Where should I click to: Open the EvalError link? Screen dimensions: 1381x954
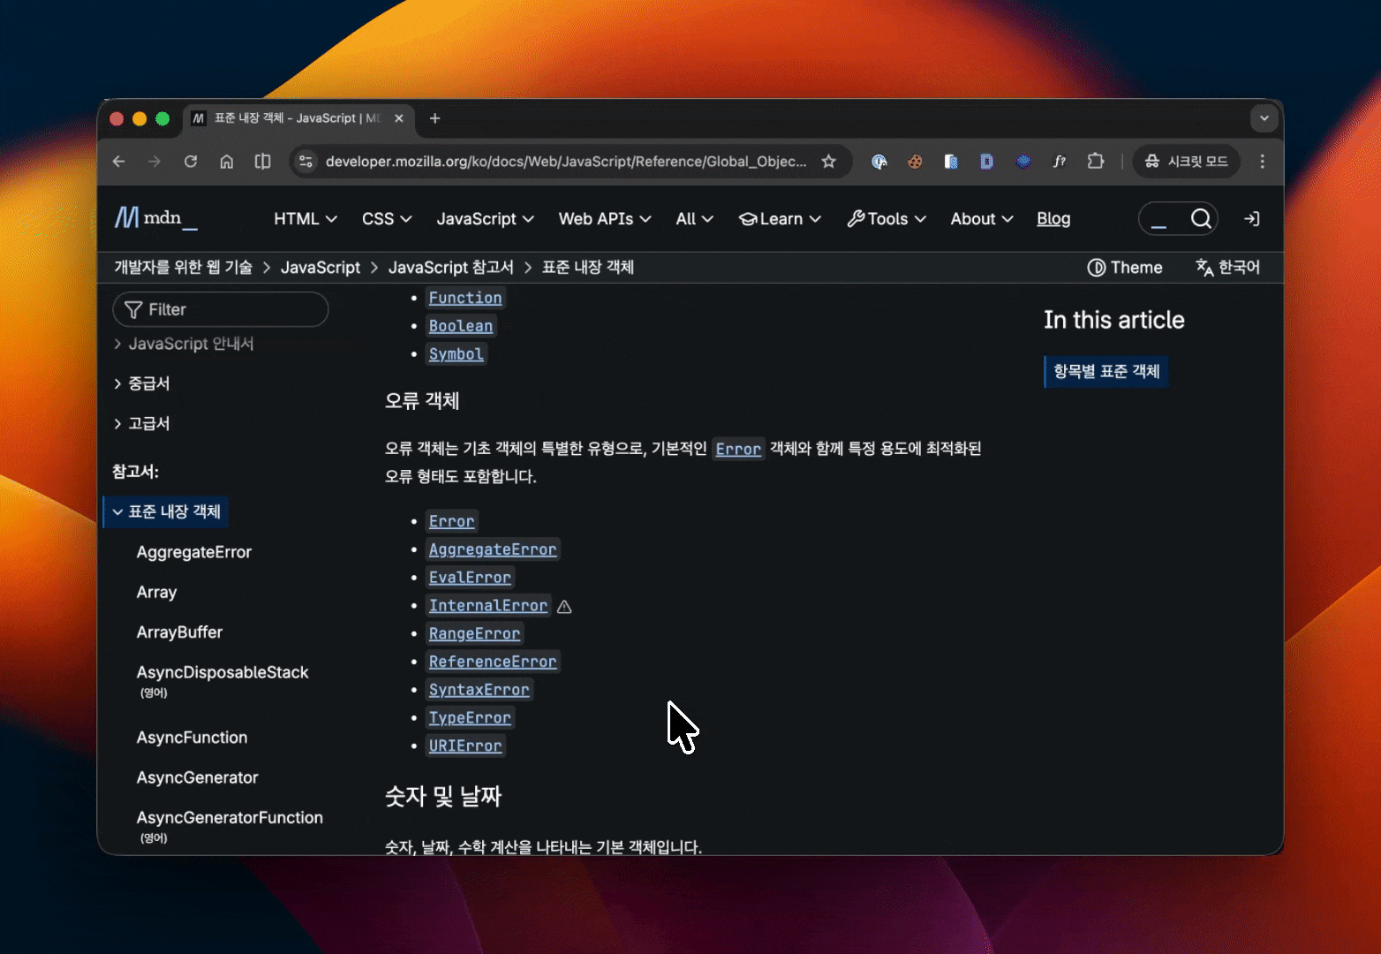[x=470, y=578]
